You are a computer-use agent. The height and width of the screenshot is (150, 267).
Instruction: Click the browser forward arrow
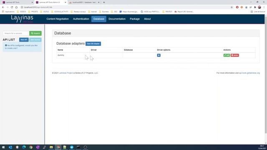coord(8,7)
